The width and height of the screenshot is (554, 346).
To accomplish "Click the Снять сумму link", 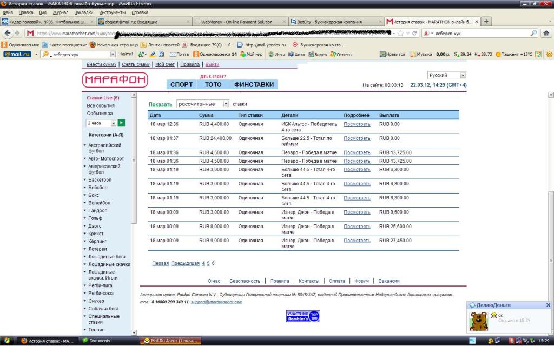I will [x=136, y=65].
